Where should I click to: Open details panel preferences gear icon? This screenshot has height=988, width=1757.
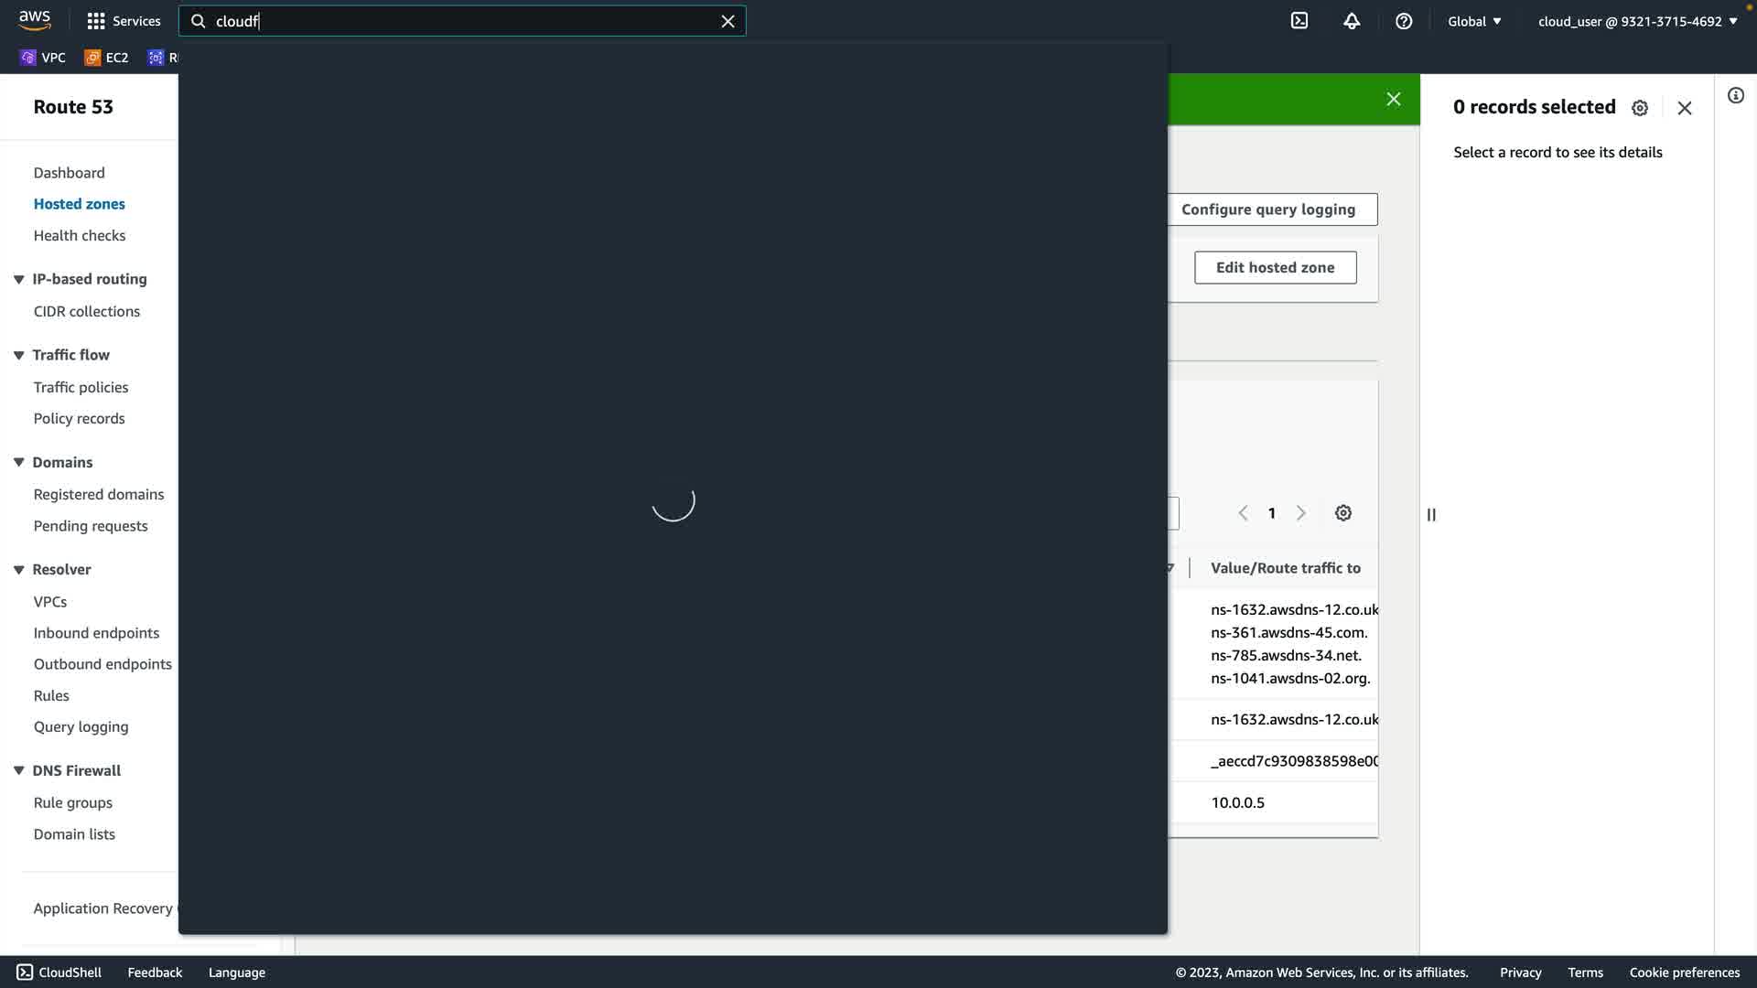click(x=1639, y=108)
